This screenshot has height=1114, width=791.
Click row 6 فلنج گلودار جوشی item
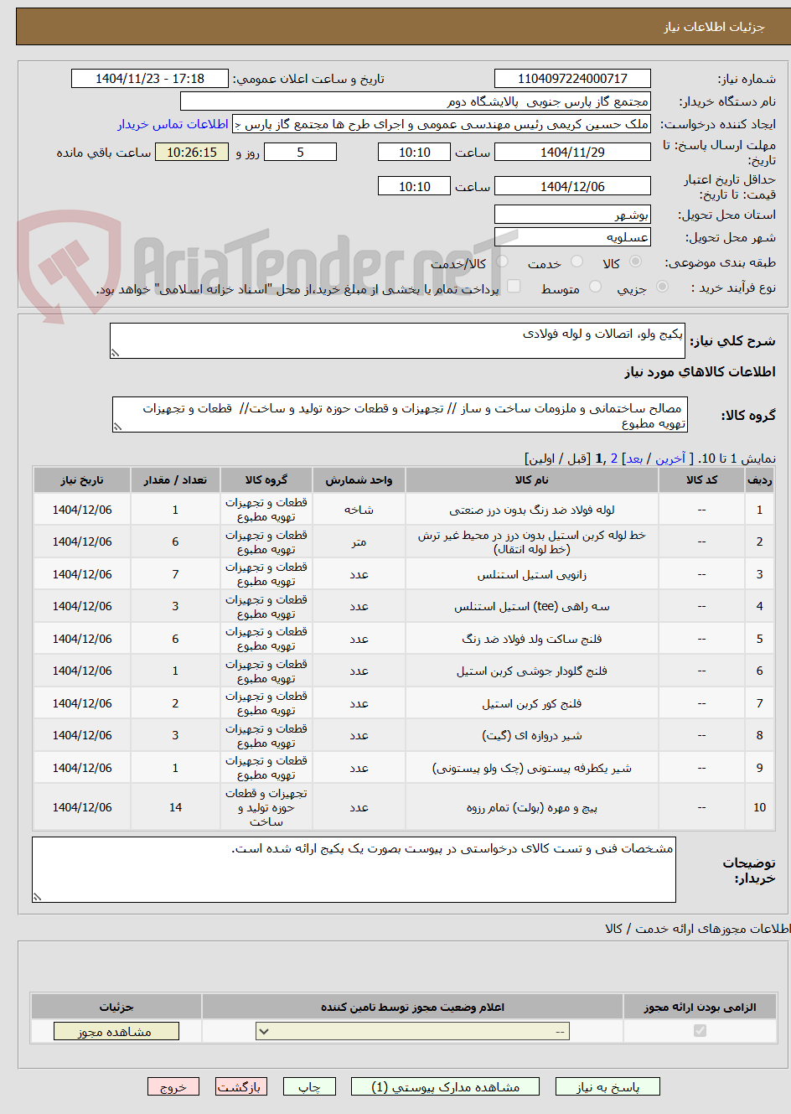pos(532,671)
